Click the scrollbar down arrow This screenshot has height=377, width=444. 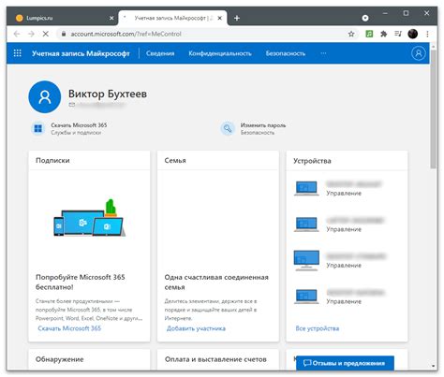pyautogui.click(x=433, y=366)
